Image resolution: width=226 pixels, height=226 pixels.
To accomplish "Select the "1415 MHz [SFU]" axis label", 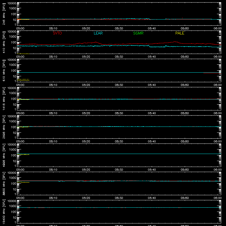I will pos(4,99).
